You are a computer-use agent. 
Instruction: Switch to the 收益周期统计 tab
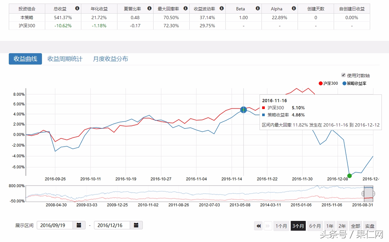65,59
